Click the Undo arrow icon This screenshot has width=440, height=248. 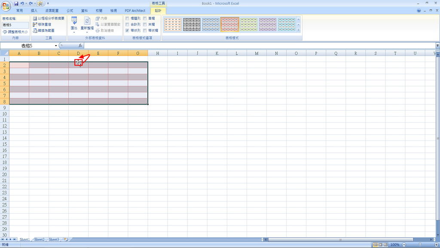click(x=22, y=3)
